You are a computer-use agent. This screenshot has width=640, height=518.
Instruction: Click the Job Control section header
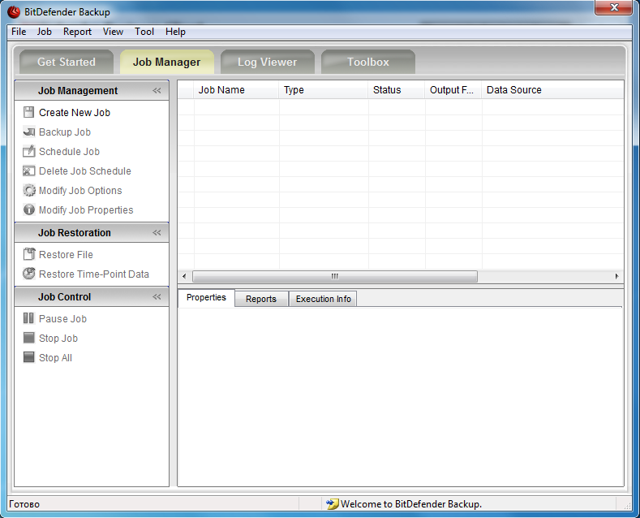tap(92, 296)
